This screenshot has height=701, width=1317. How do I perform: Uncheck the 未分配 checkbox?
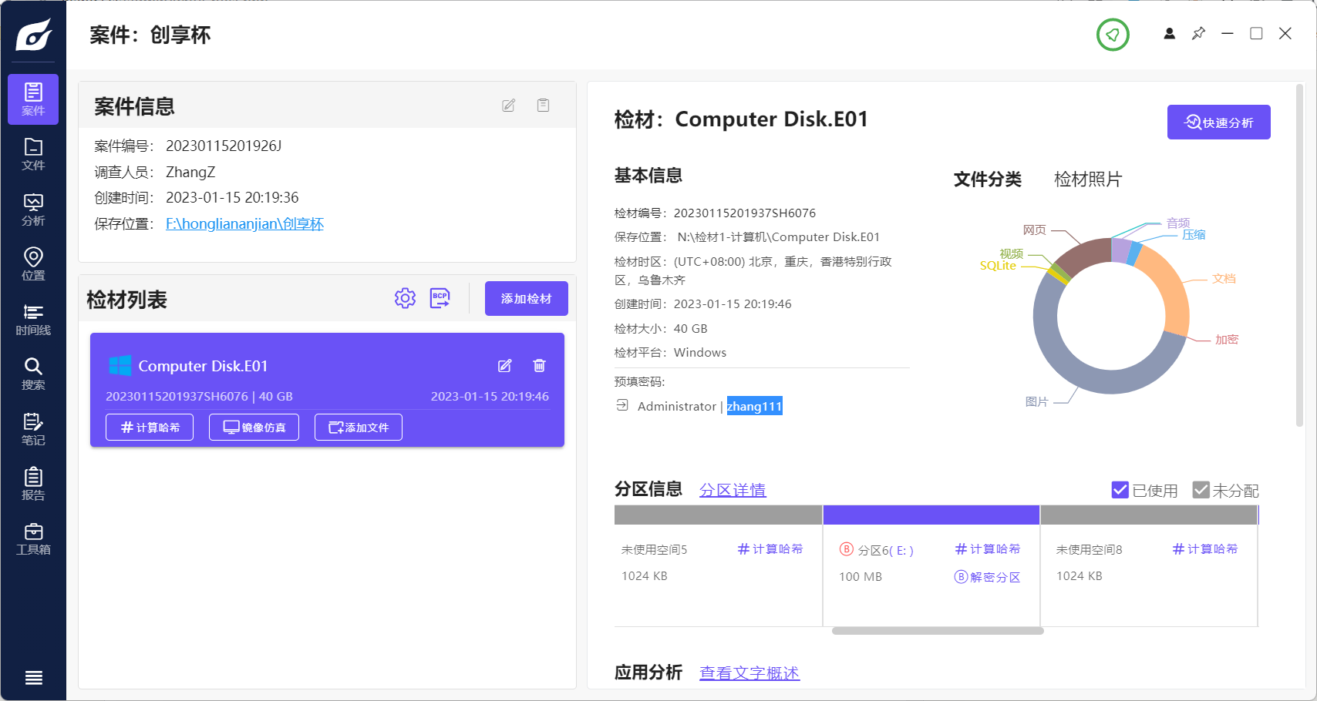[x=1201, y=489]
